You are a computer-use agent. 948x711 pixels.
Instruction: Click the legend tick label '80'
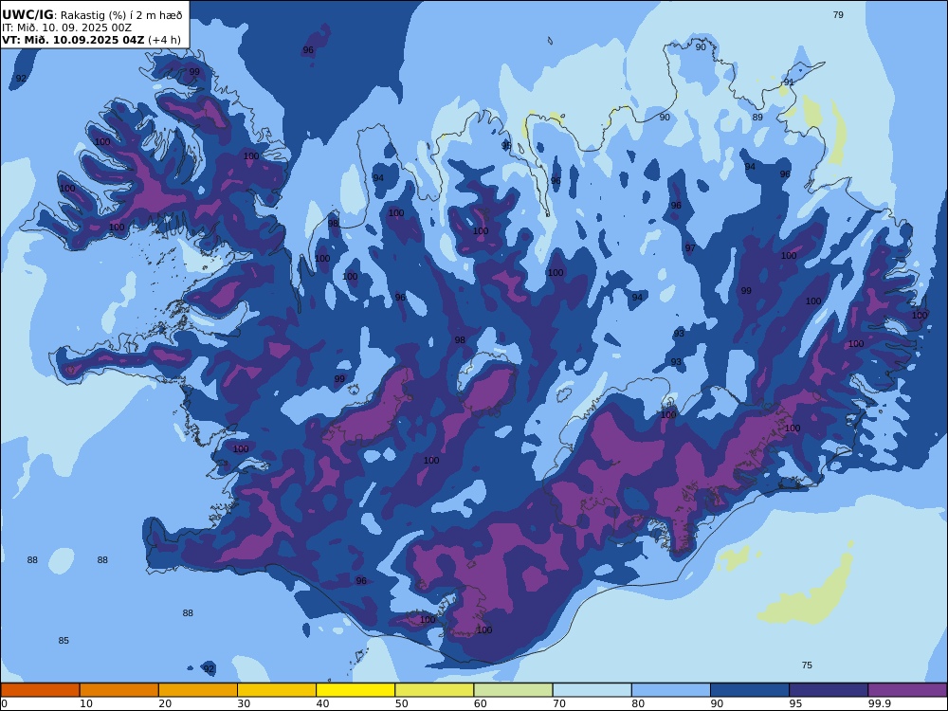point(638,703)
